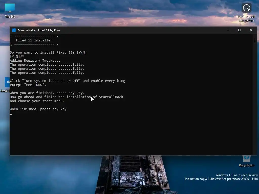Click the blinking cursor at console prompt

pyautogui.click(x=11, y=114)
